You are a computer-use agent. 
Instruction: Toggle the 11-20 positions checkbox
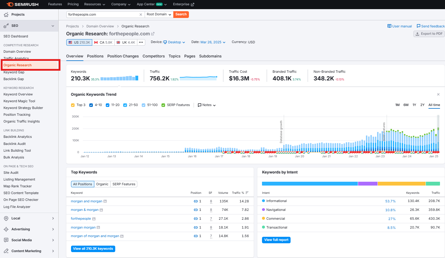(108, 105)
